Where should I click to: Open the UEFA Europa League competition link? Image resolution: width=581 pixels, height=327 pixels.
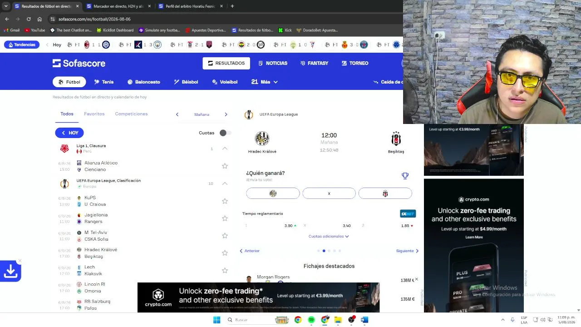(x=279, y=114)
